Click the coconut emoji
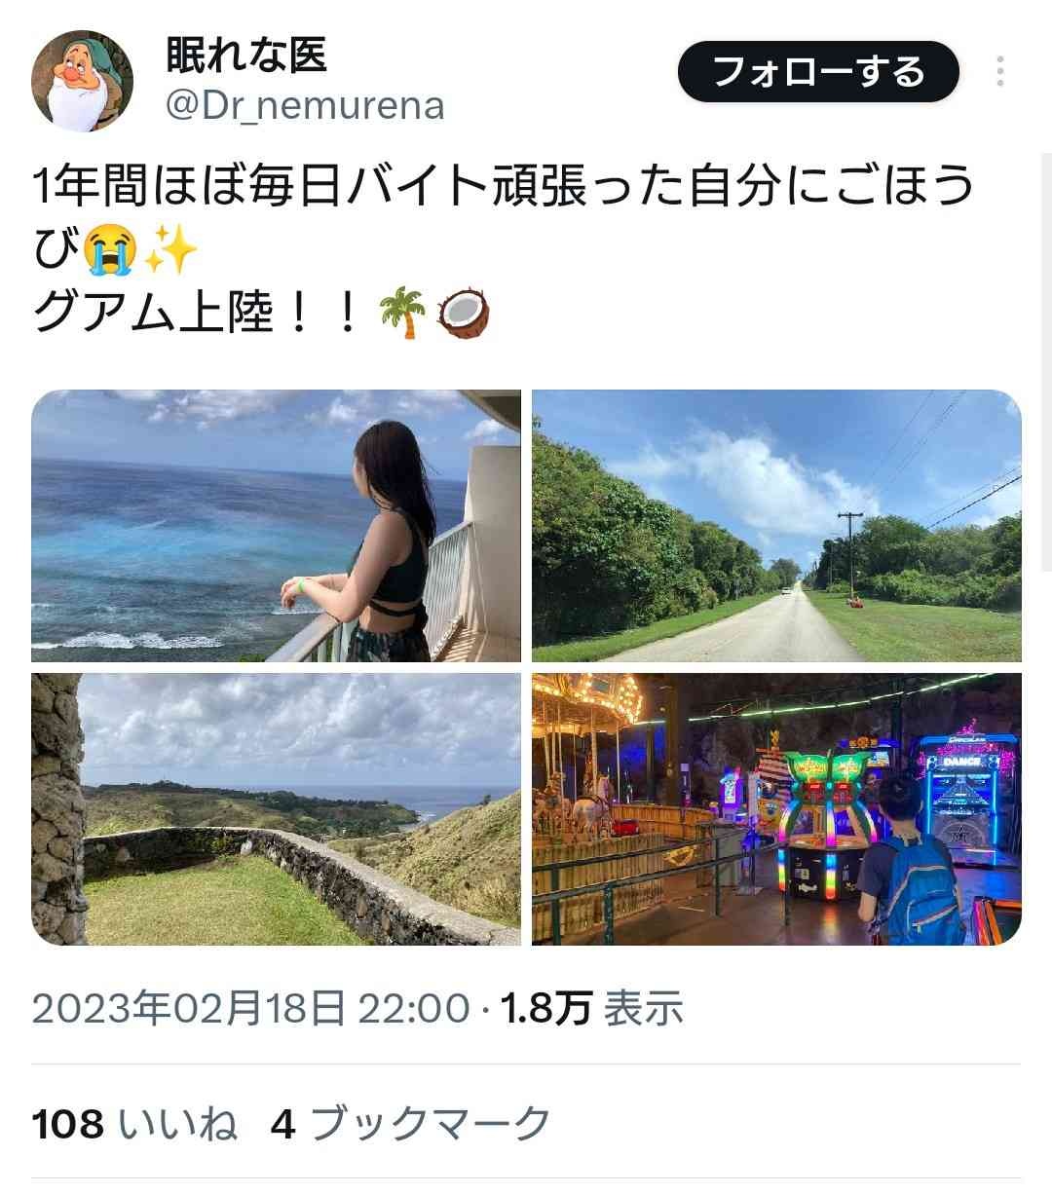 pyautogui.click(x=464, y=315)
